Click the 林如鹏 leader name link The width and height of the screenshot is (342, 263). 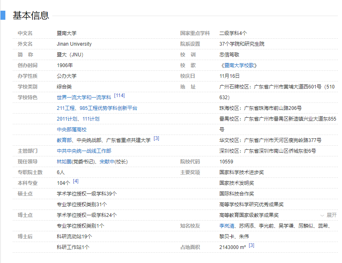[64, 162]
